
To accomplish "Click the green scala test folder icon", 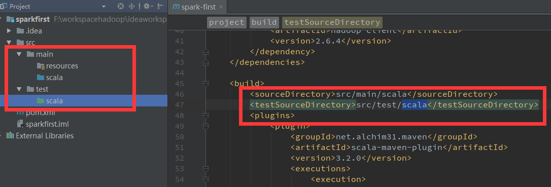I will 40,101.
